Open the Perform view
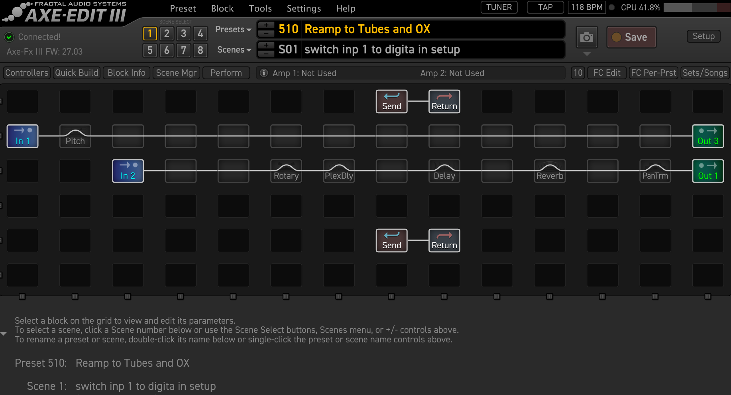The image size is (731, 395). point(226,73)
